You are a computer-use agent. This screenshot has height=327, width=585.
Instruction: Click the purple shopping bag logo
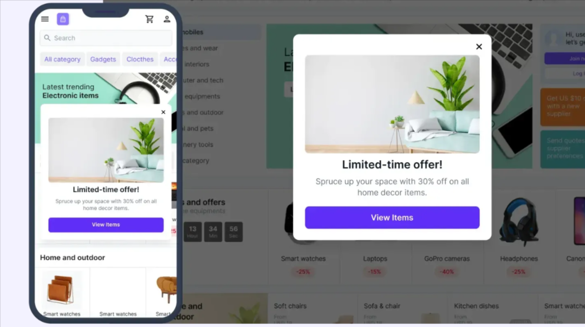pos(63,19)
